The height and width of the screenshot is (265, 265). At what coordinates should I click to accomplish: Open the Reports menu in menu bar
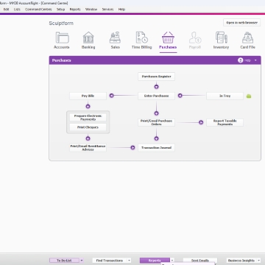(75, 10)
